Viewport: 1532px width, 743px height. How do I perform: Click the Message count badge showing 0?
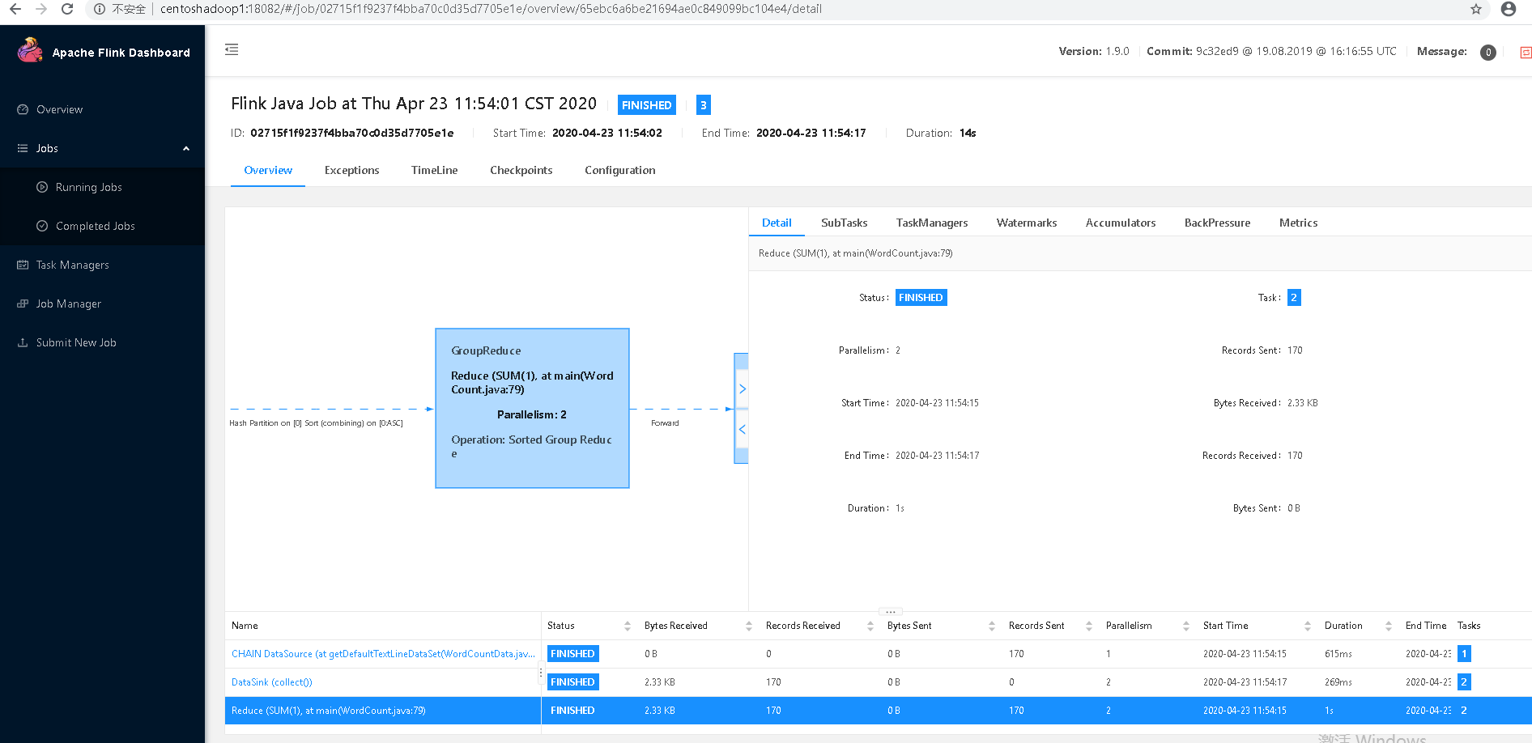click(x=1488, y=53)
